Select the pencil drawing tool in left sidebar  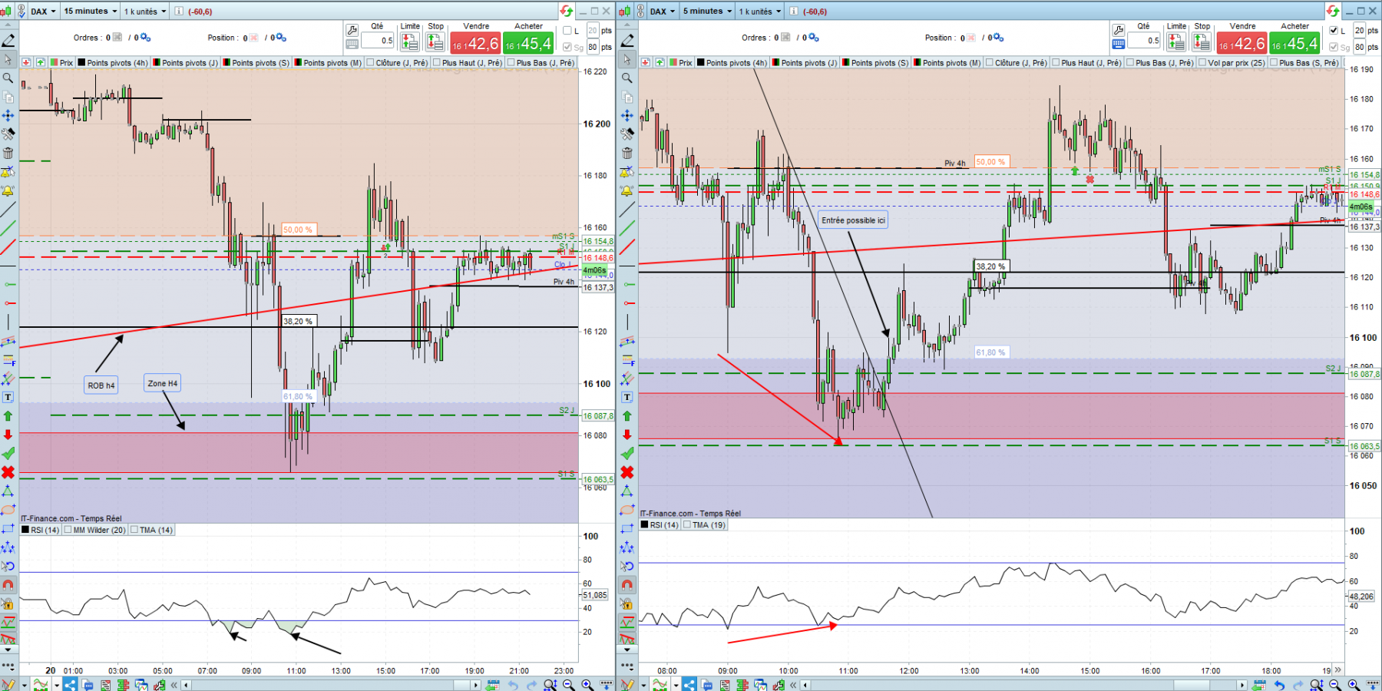(8, 40)
